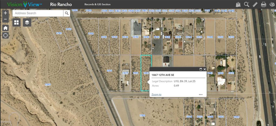
Task: Select parcel label 1835
Action: (125, 73)
